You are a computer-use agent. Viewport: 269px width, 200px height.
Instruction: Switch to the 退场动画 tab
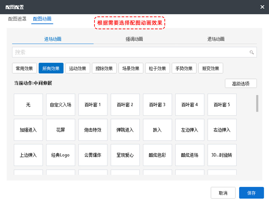point(216,39)
